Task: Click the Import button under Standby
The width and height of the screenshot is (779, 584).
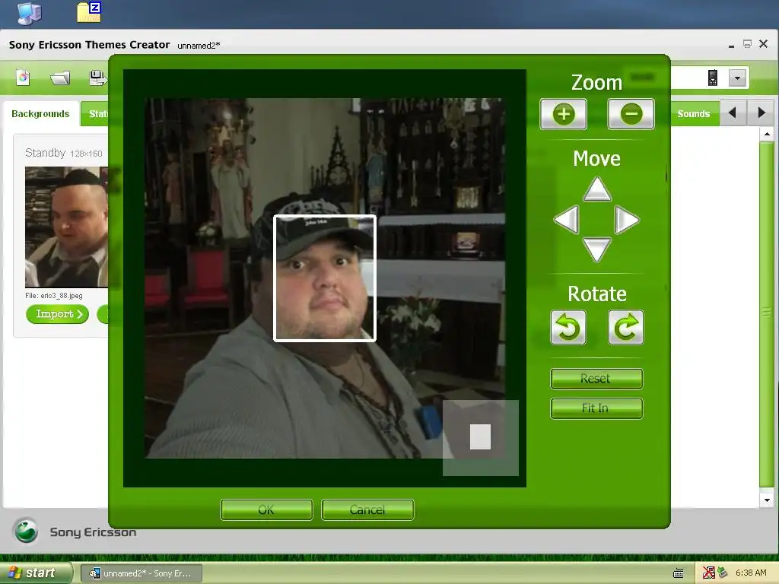Action: coord(58,314)
